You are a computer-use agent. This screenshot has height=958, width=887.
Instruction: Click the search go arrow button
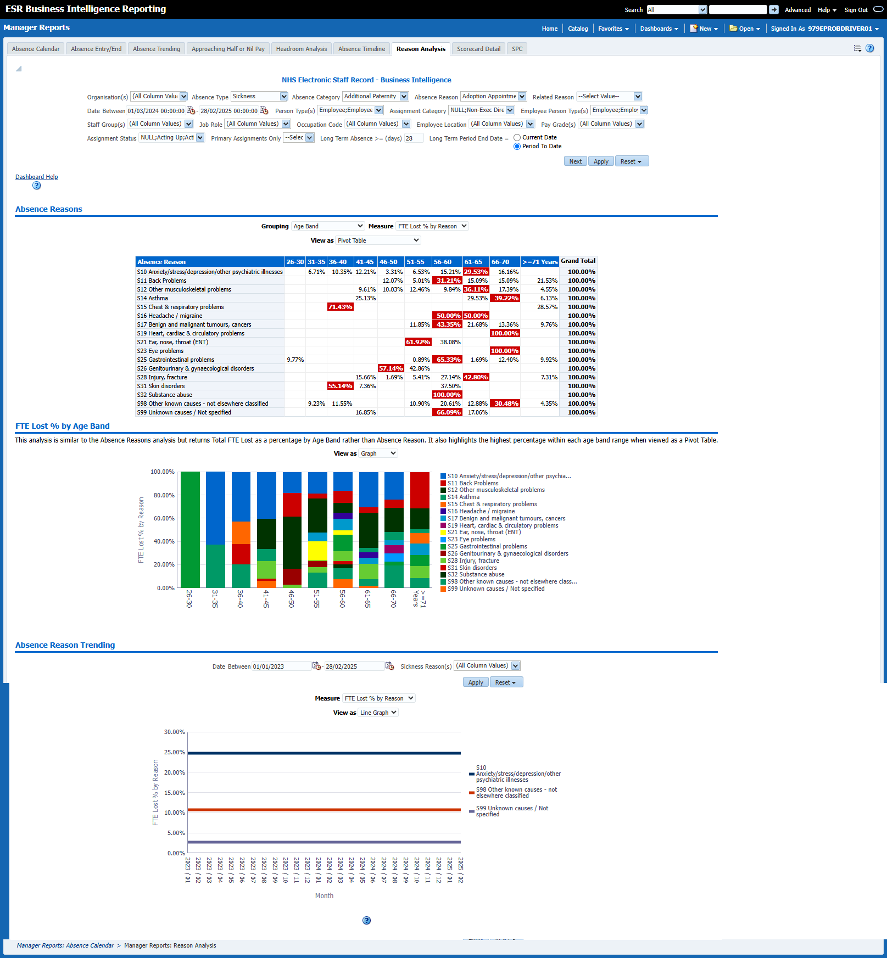(773, 10)
